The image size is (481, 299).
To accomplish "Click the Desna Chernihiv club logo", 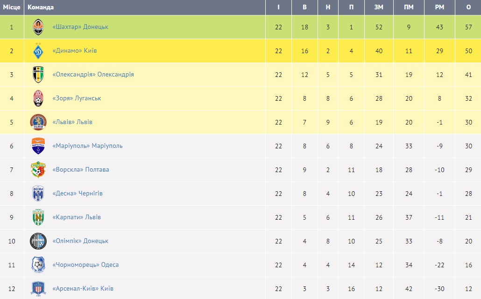I will point(38,194).
